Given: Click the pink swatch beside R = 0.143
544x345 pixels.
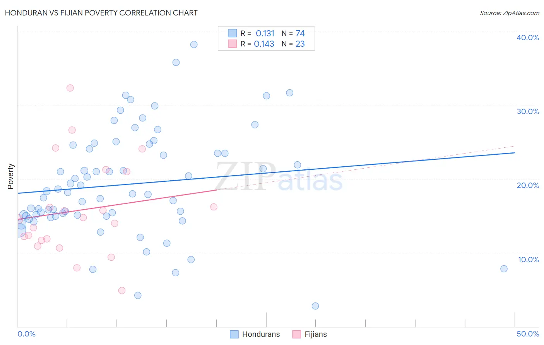Looking at the screenshot, I should tap(232, 44).
